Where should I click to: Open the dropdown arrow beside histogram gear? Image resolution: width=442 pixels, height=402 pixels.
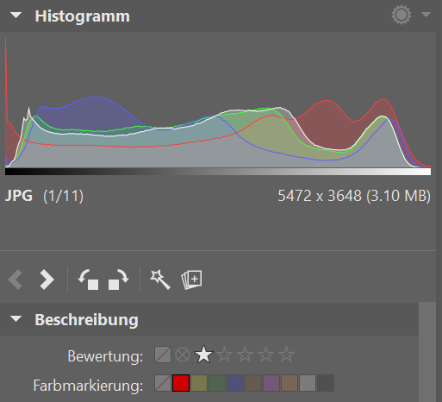point(426,15)
